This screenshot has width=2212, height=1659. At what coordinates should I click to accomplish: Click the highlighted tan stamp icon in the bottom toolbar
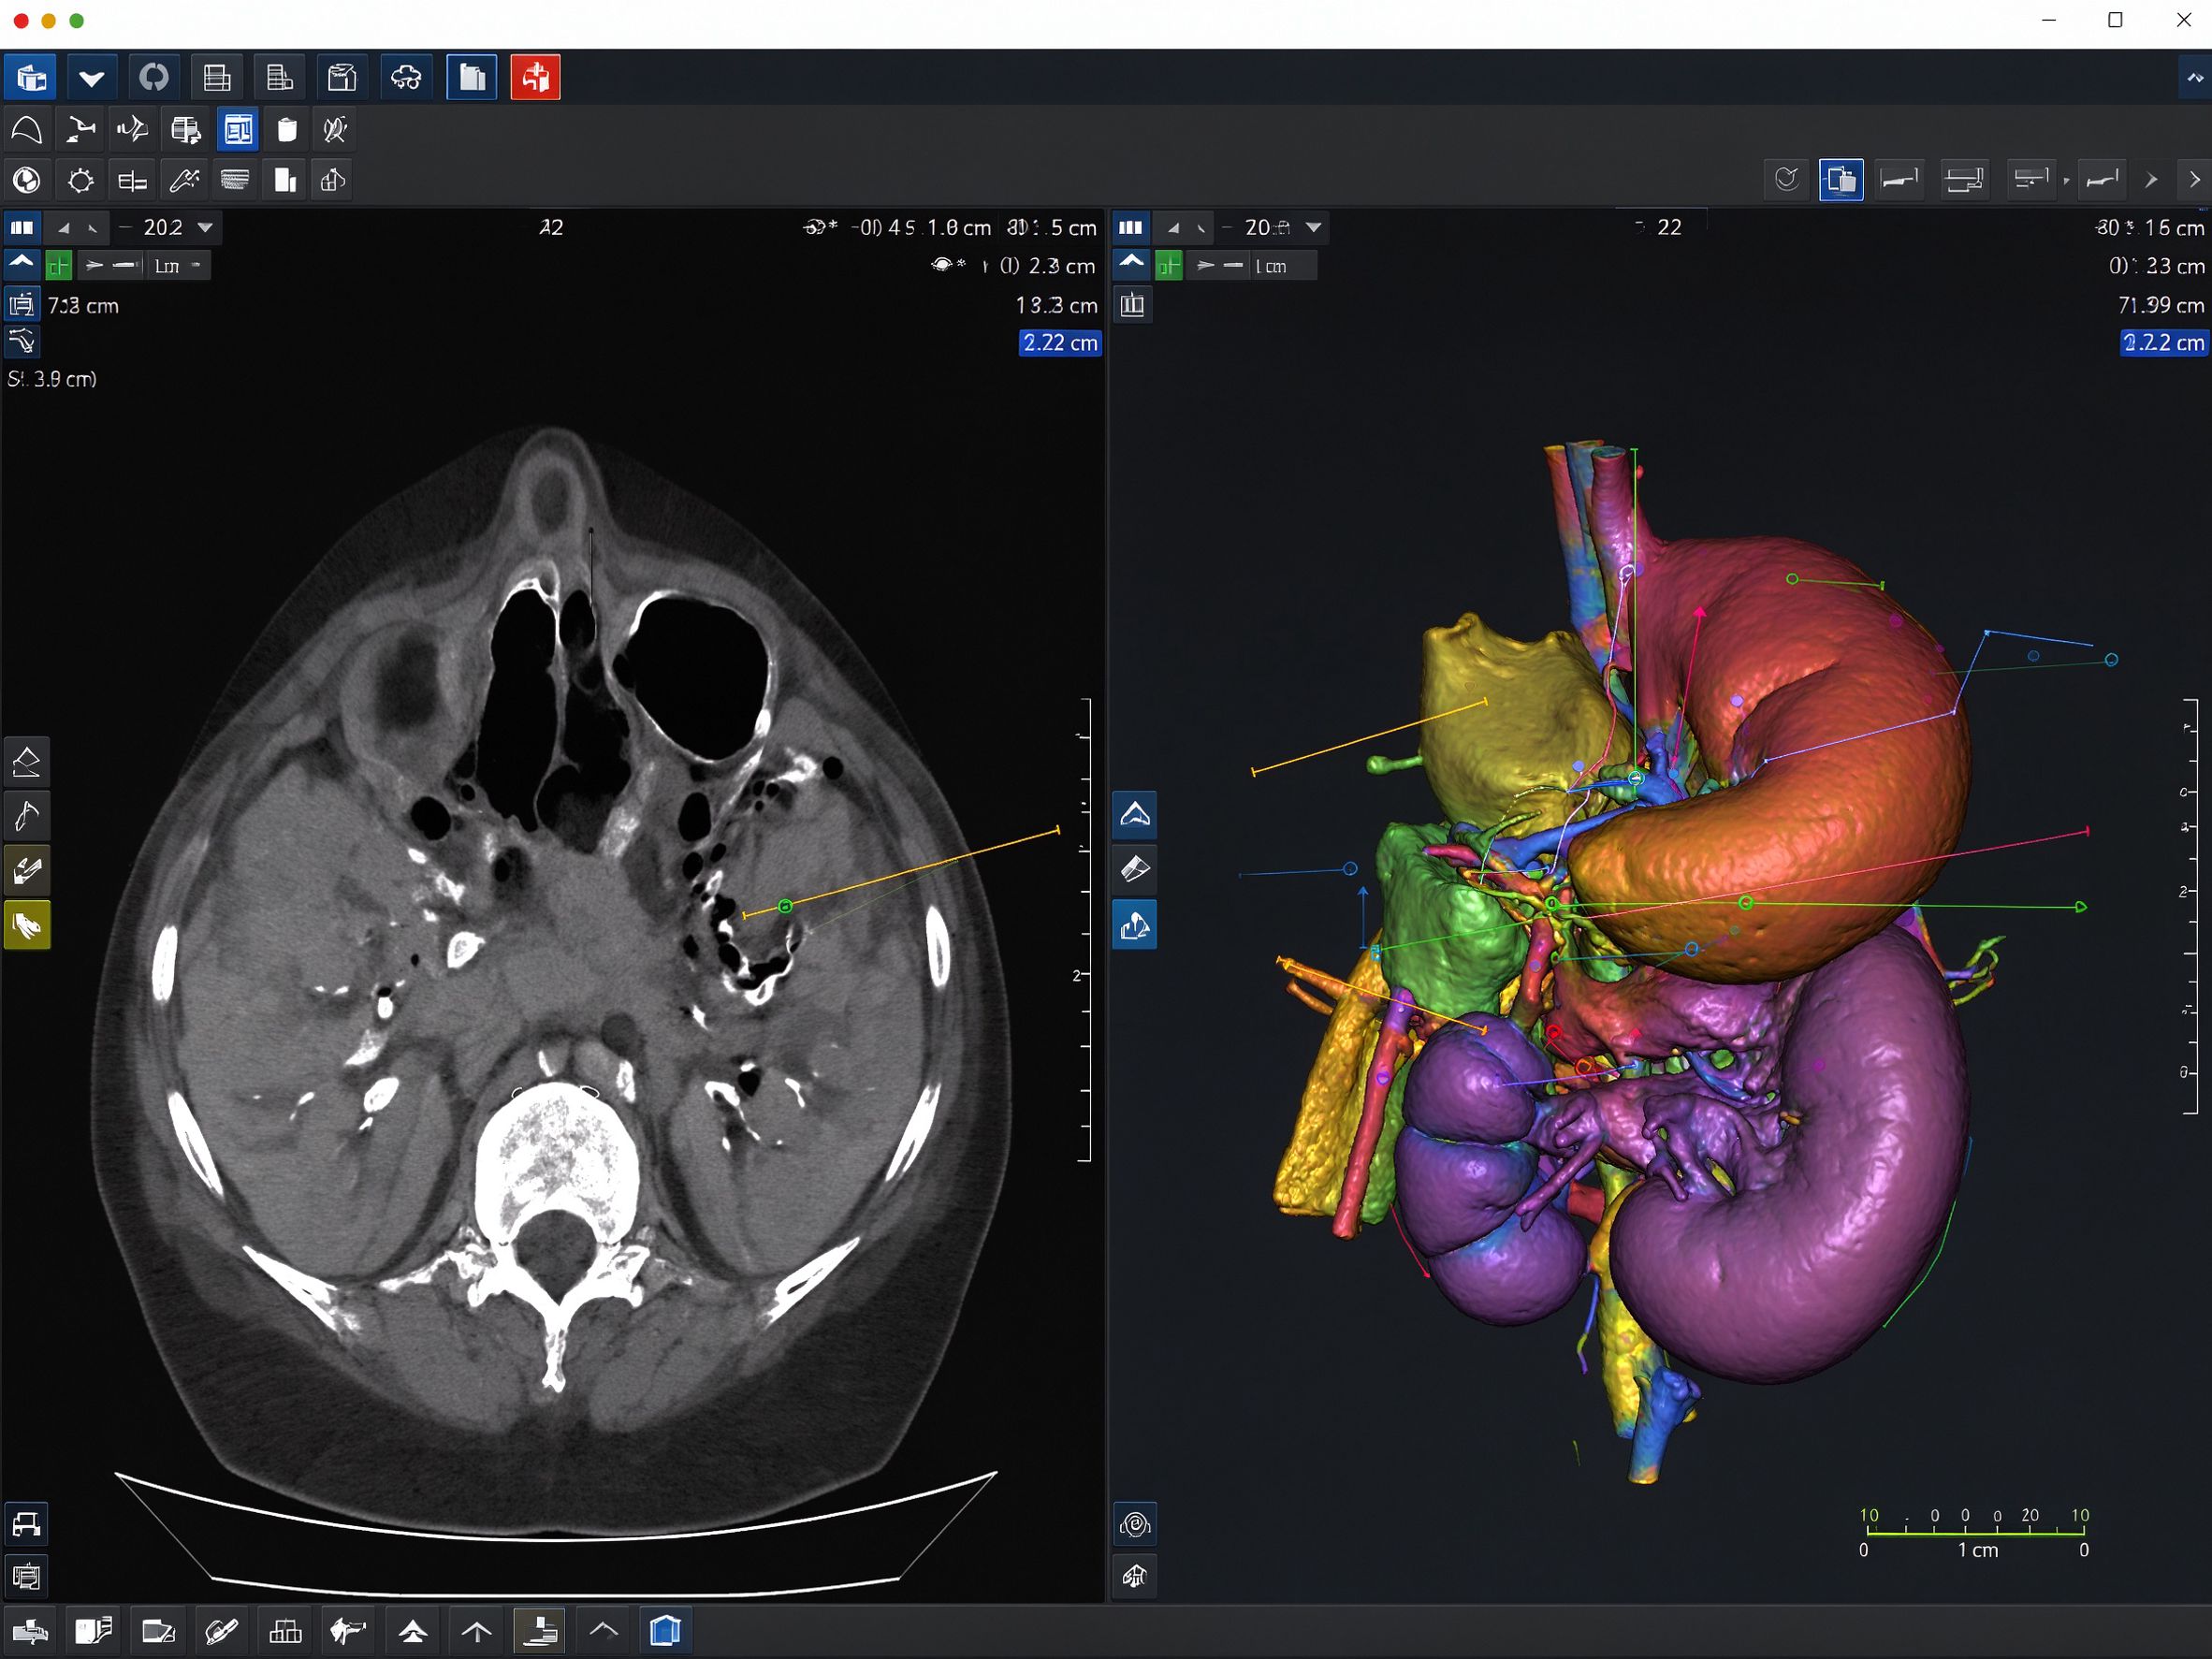coord(540,1632)
